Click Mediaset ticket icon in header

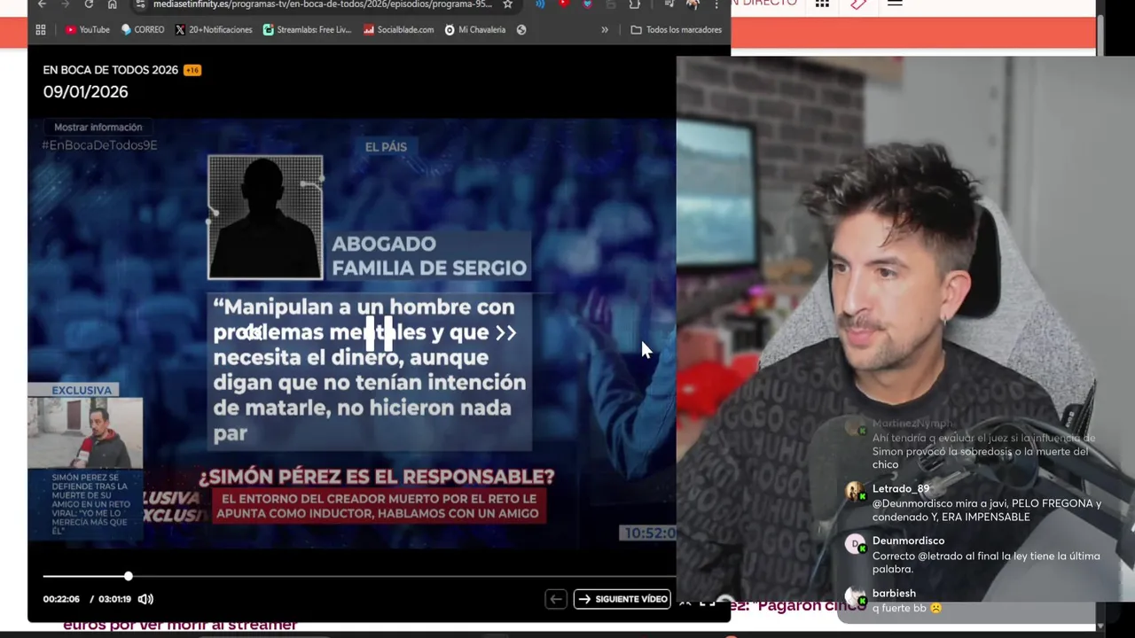[857, 4]
